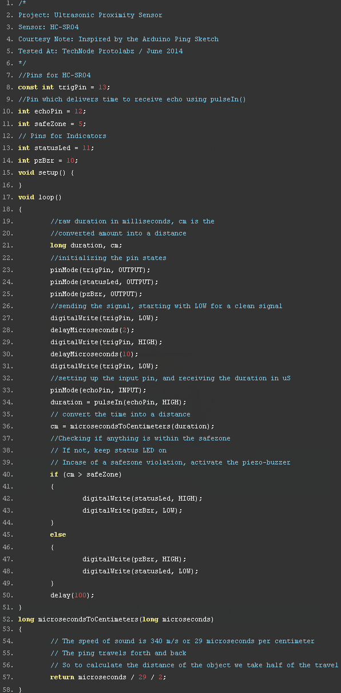This screenshot has height=693, width=341.
Task: Click 'digitalWrite(statusLed, HIGH);' line
Action: (x=142, y=498)
